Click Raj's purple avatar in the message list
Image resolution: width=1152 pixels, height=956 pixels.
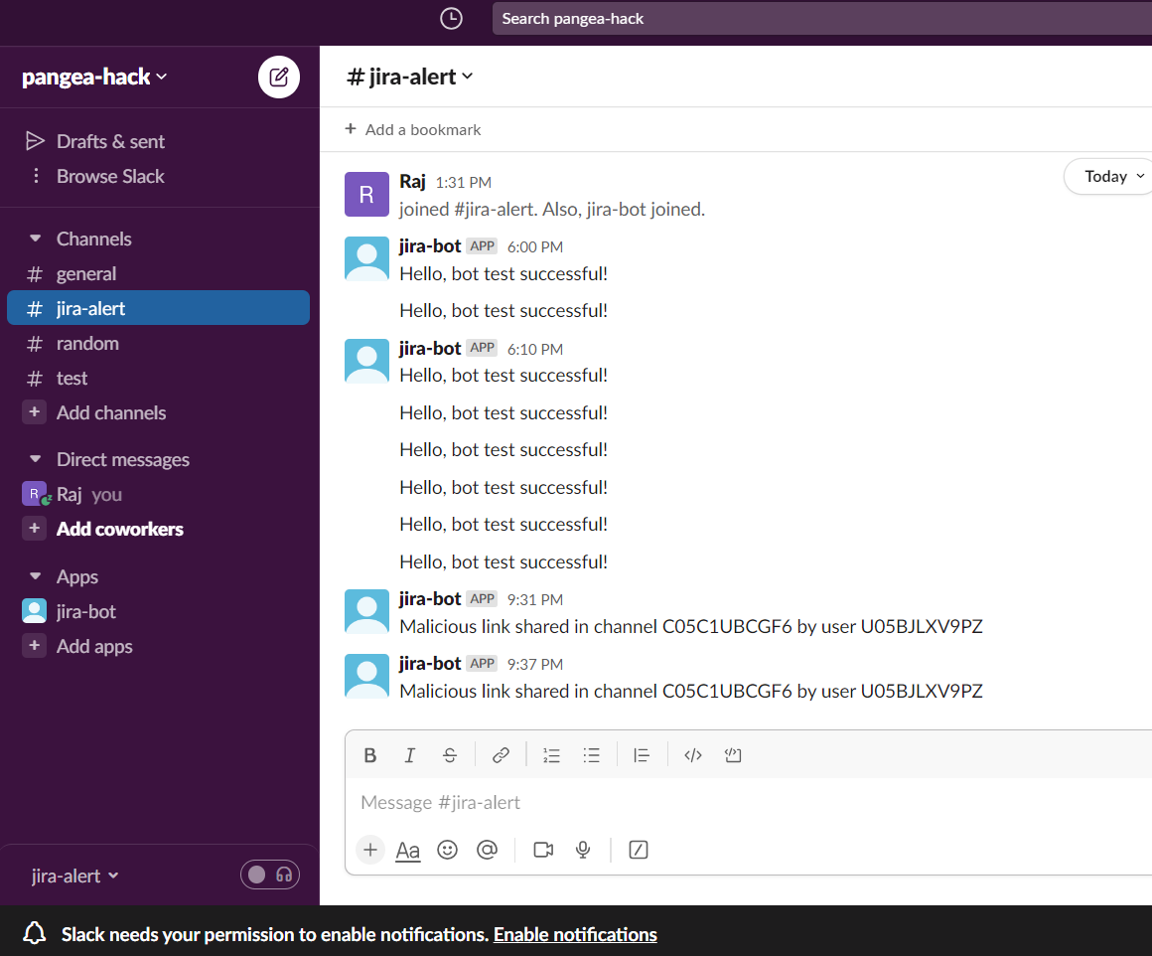366,194
